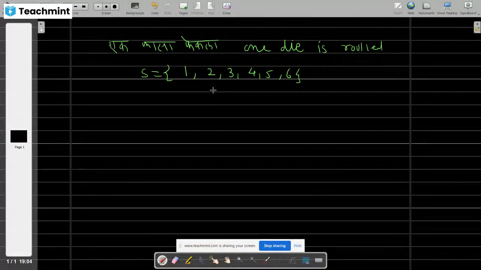
Task: Click the zoom out magnifier
Action: (253, 260)
